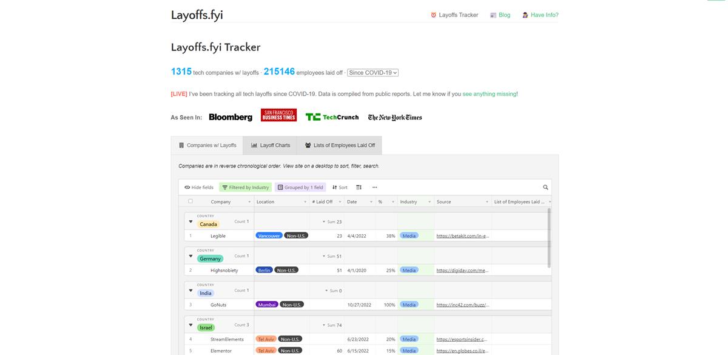Viewport: 728px width, 355px height.
Task: Open the Source column dropdown arrow
Action: tap(487, 202)
